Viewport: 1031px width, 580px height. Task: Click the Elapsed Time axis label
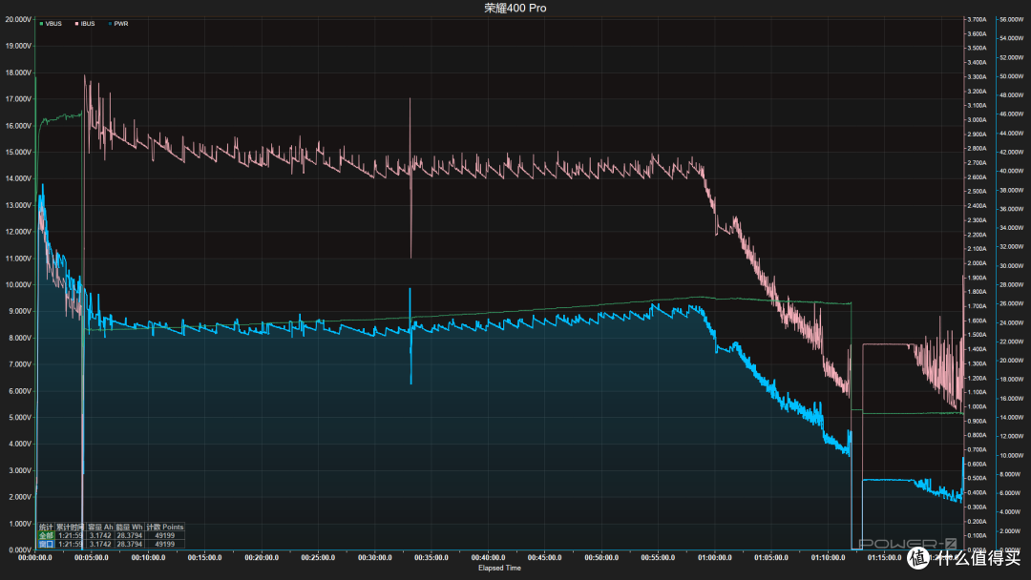(x=499, y=569)
